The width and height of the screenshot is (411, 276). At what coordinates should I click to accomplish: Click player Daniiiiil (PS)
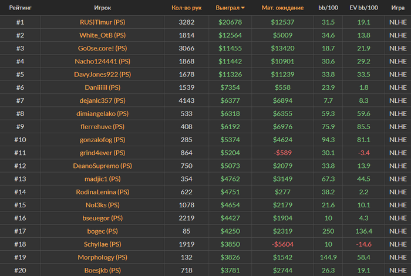click(x=103, y=87)
